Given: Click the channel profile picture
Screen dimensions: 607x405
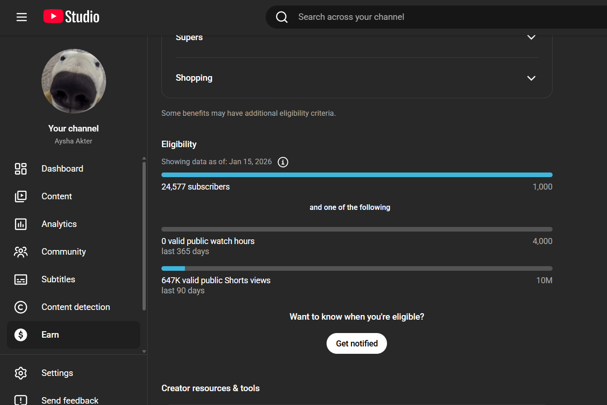Looking at the screenshot, I should (74, 81).
